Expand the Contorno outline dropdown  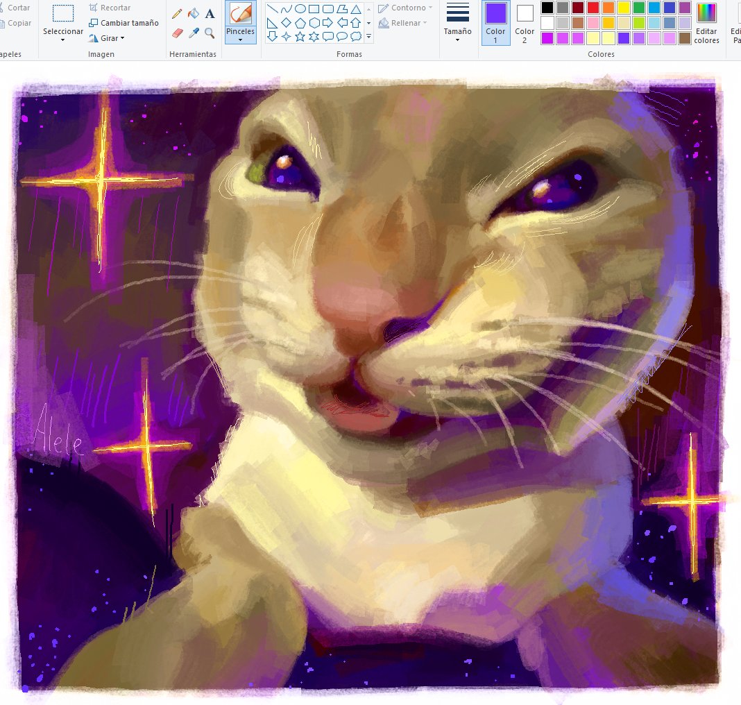click(431, 8)
